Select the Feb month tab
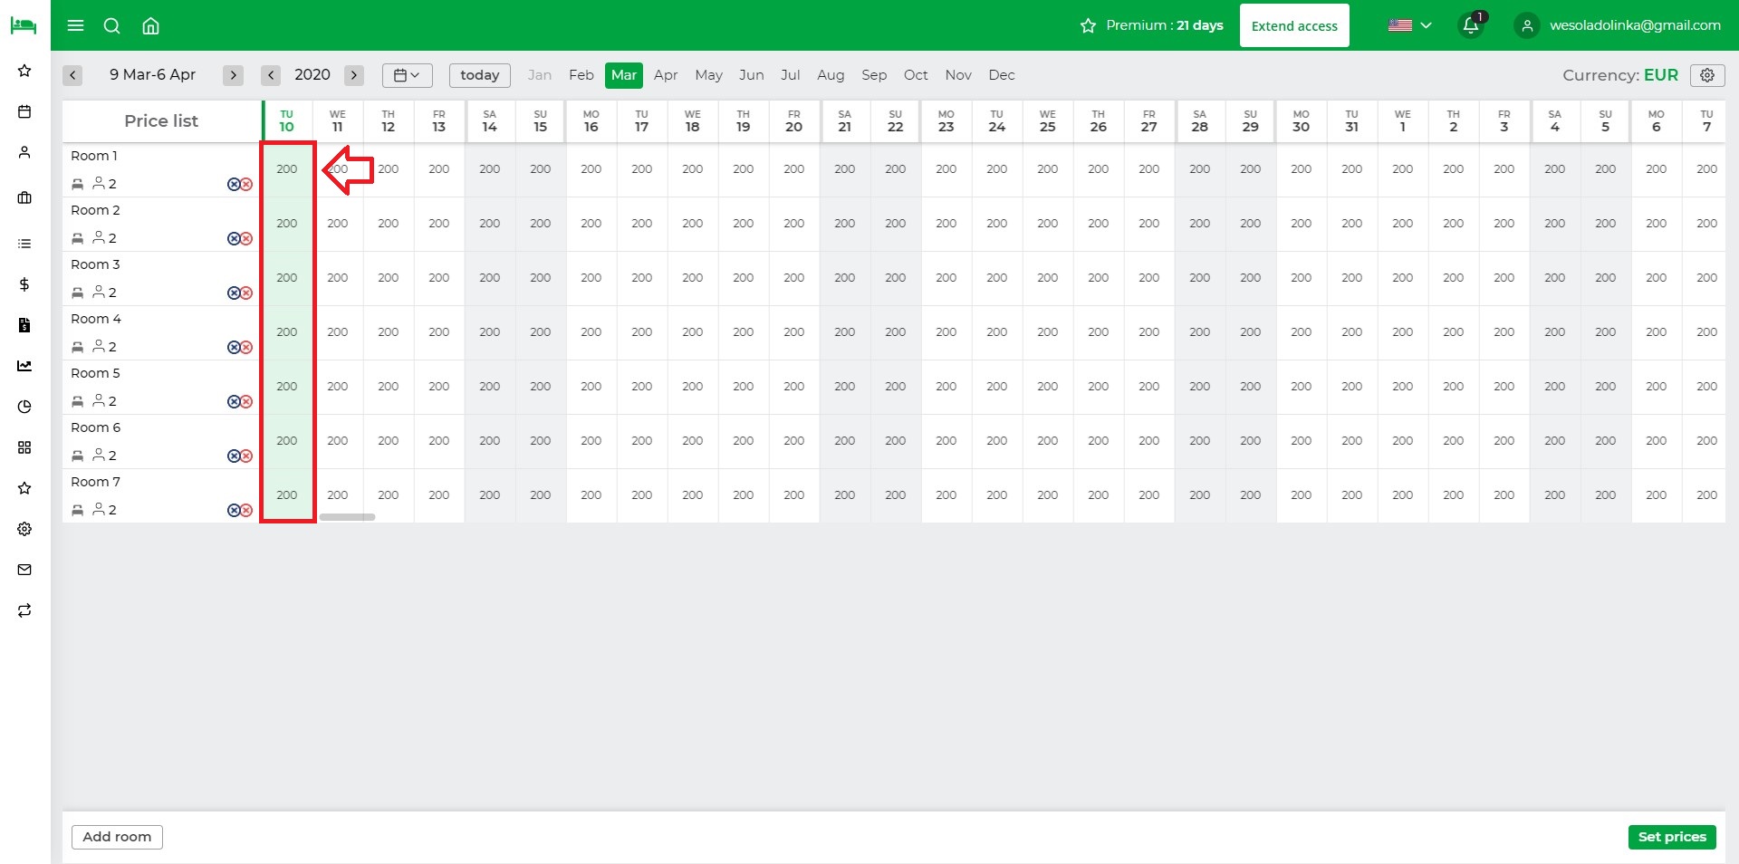1739x864 pixels. pos(581,75)
